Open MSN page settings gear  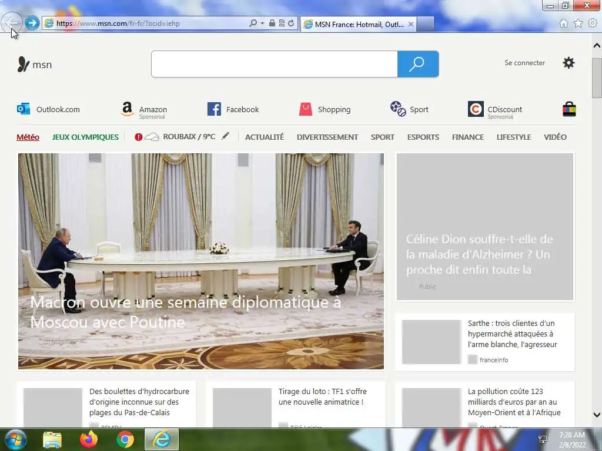pyautogui.click(x=568, y=62)
